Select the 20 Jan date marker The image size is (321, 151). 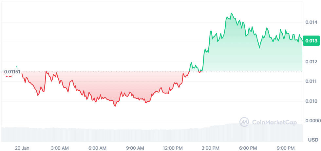[x=22, y=148]
